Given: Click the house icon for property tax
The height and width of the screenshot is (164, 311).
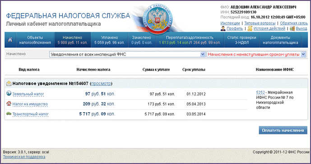Looking at the screenshot, I should pyautogui.click(x=9, y=103).
